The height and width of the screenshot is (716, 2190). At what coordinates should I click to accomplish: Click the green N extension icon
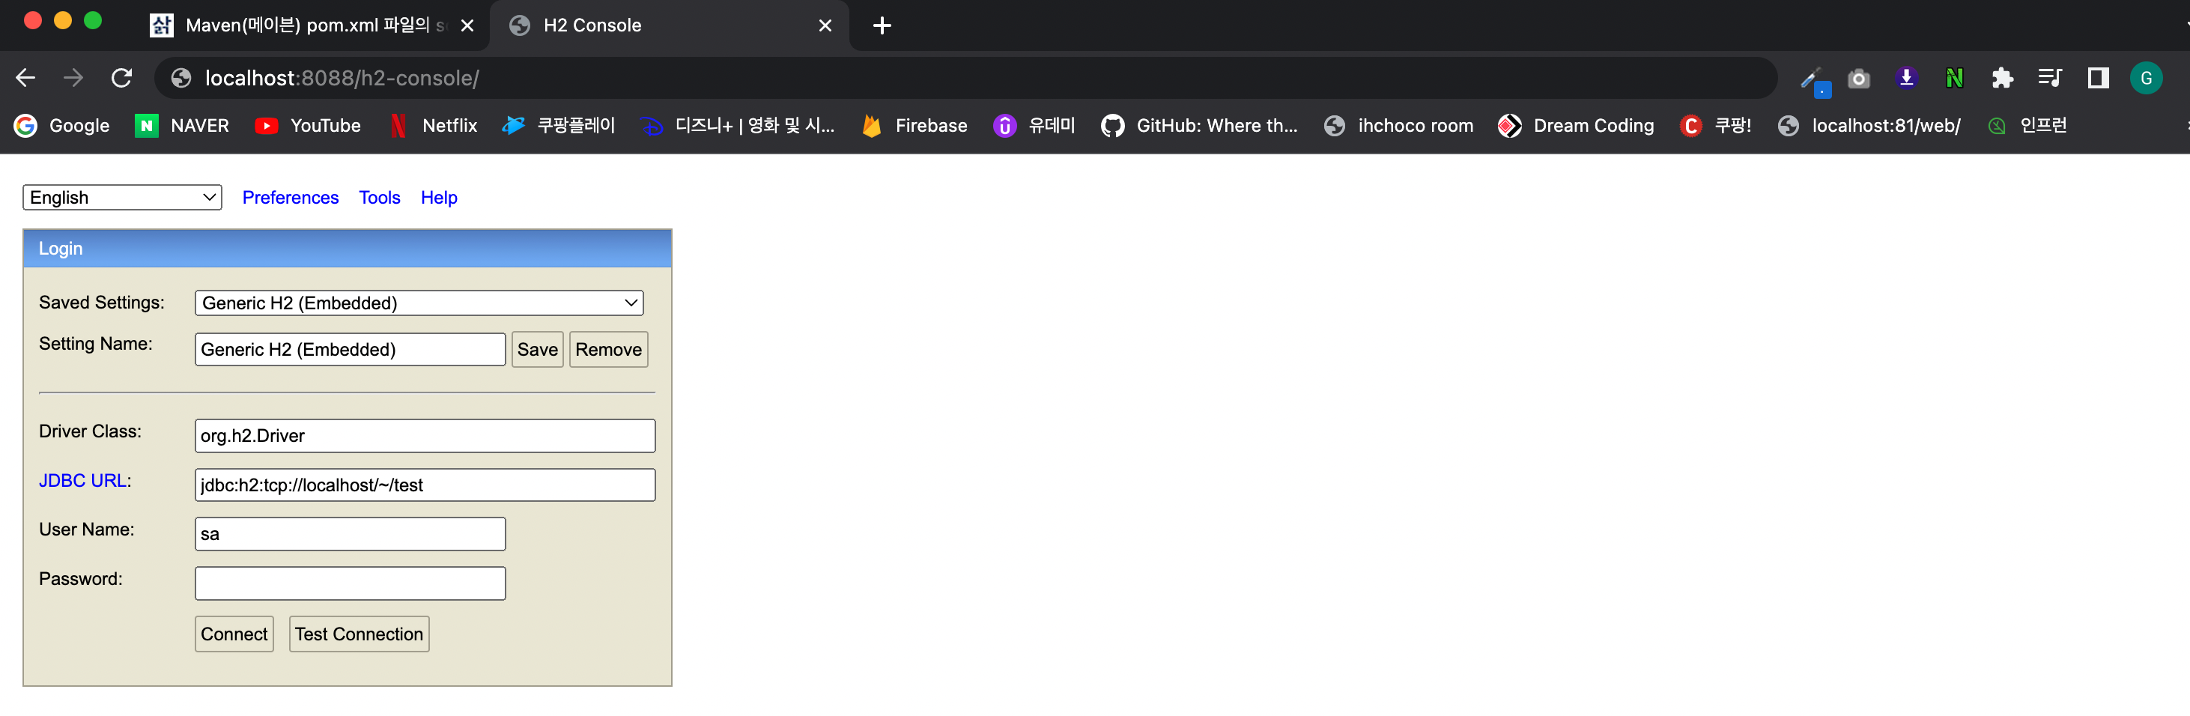1955,78
